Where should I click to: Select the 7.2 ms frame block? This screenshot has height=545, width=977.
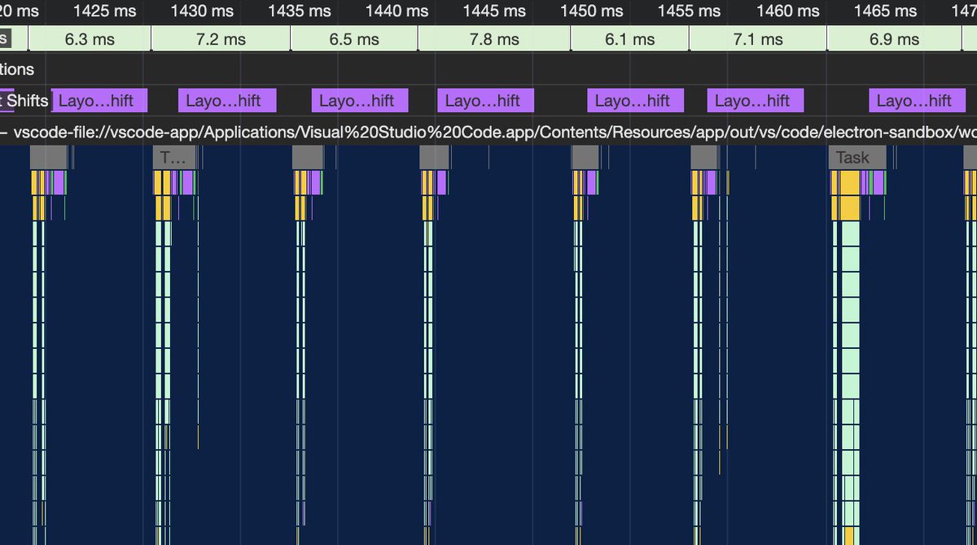(x=221, y=39)
